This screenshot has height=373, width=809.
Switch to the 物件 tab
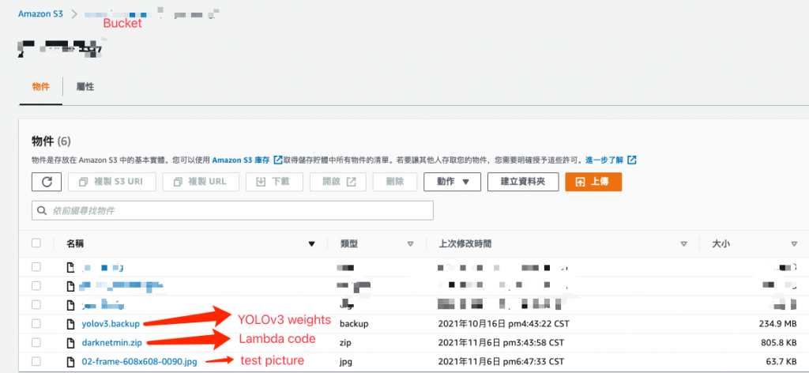click(41, 87)
